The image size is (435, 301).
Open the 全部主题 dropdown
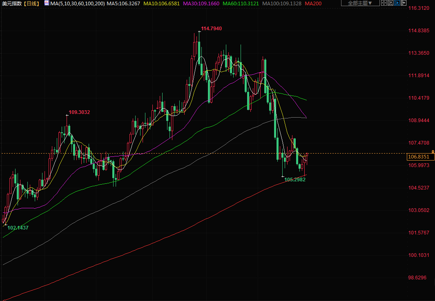[360, 3]
